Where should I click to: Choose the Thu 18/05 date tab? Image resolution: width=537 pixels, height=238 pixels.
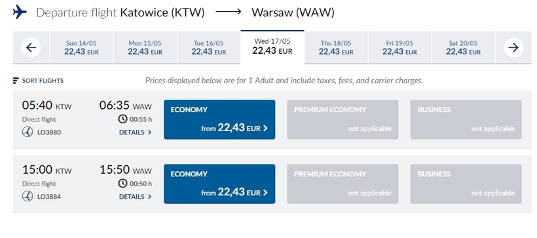(x=336, y=48)
